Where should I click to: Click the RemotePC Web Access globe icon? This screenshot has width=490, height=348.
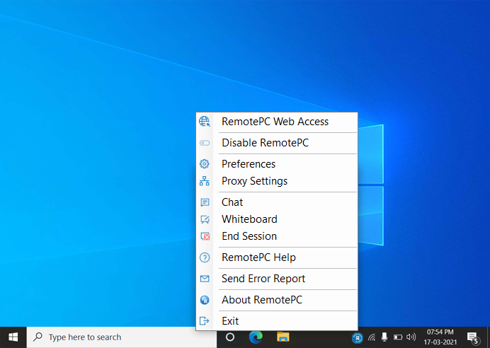tap(205, 122)
